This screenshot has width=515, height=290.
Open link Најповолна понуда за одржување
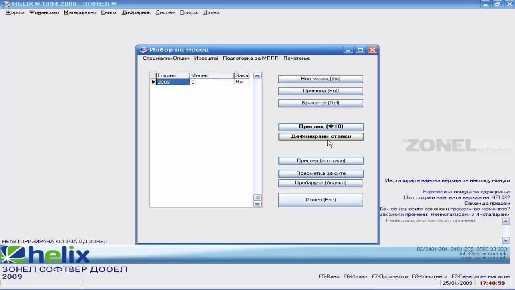[x=466, y=192]
